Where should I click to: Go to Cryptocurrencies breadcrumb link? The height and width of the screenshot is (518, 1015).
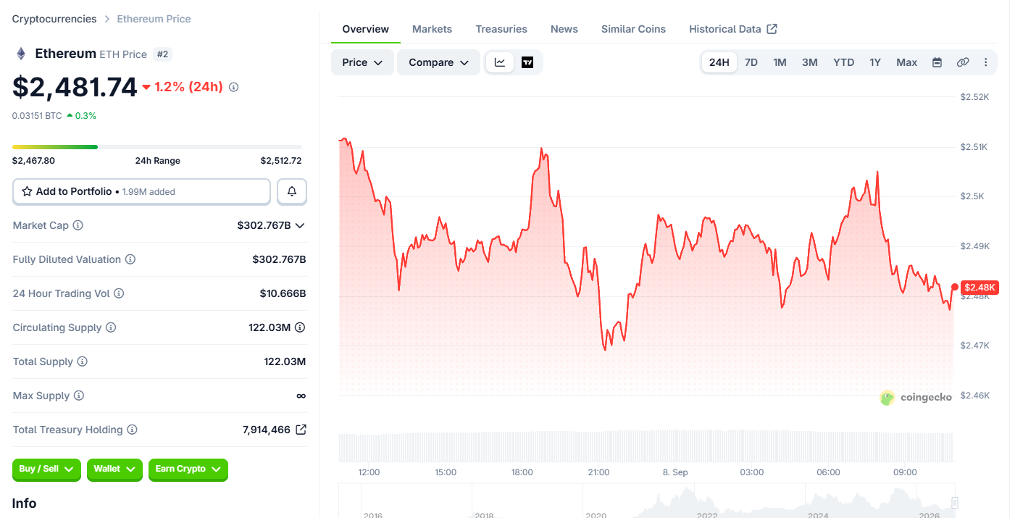coord(54,19)
